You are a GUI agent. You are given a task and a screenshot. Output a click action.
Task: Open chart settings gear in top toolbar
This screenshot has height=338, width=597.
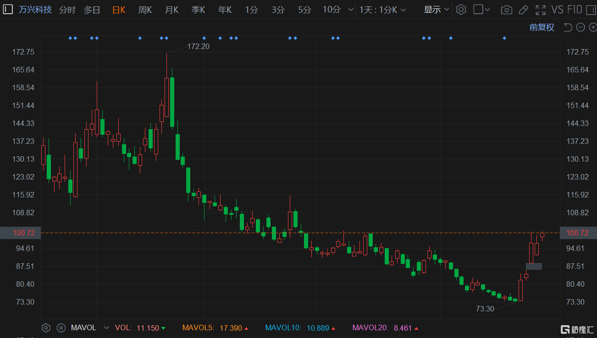click(461, 10)
